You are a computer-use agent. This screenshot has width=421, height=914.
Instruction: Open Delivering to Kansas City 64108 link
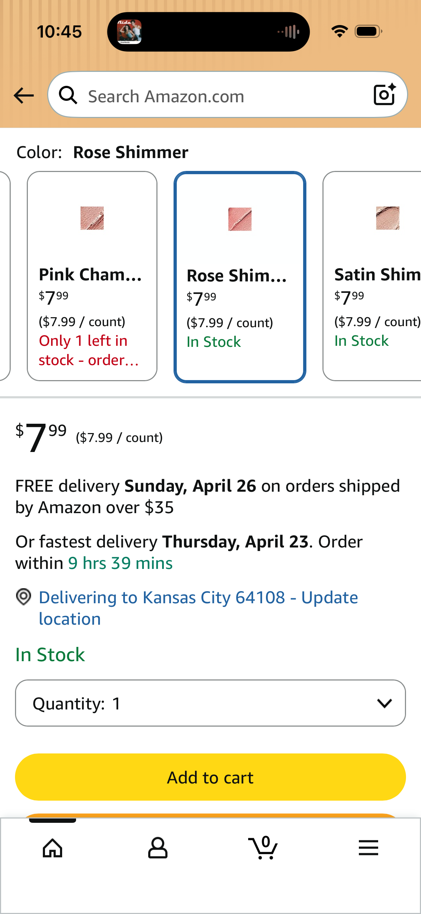[198, 608]
